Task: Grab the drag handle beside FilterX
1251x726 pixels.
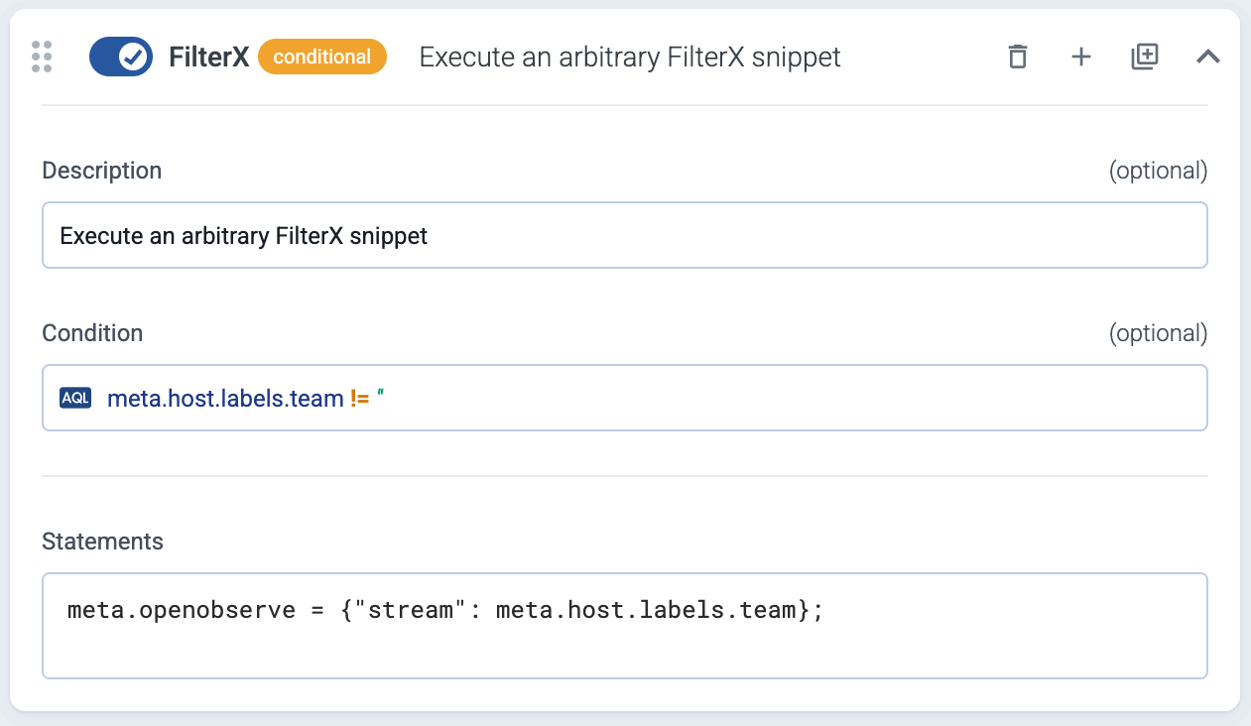Action: [42, 57]
